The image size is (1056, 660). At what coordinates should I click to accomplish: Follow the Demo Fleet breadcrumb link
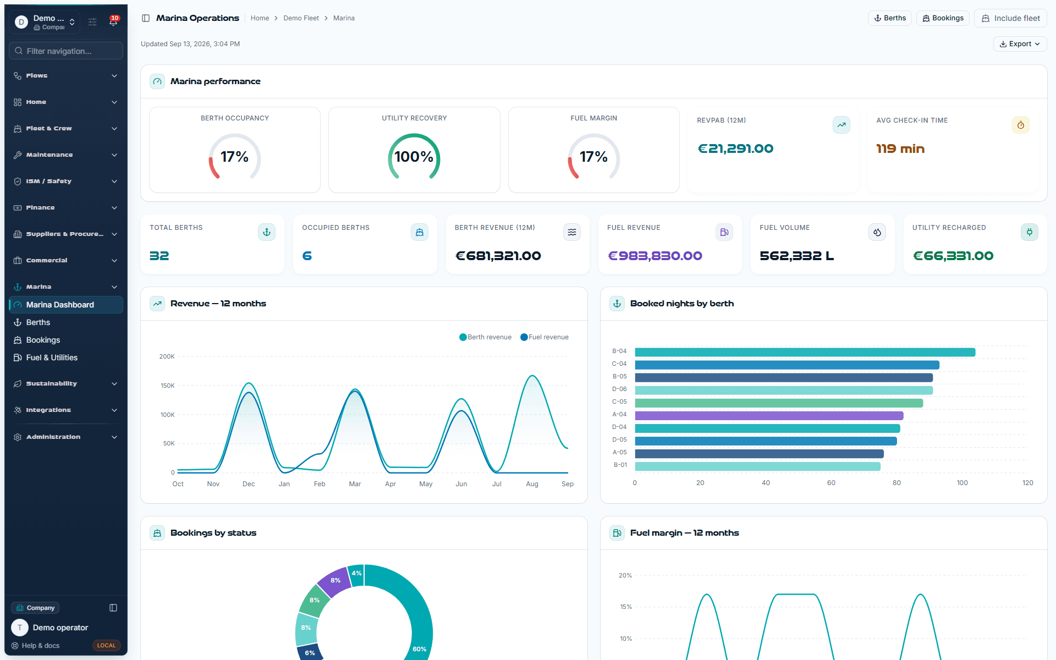[x=301, y=18]
